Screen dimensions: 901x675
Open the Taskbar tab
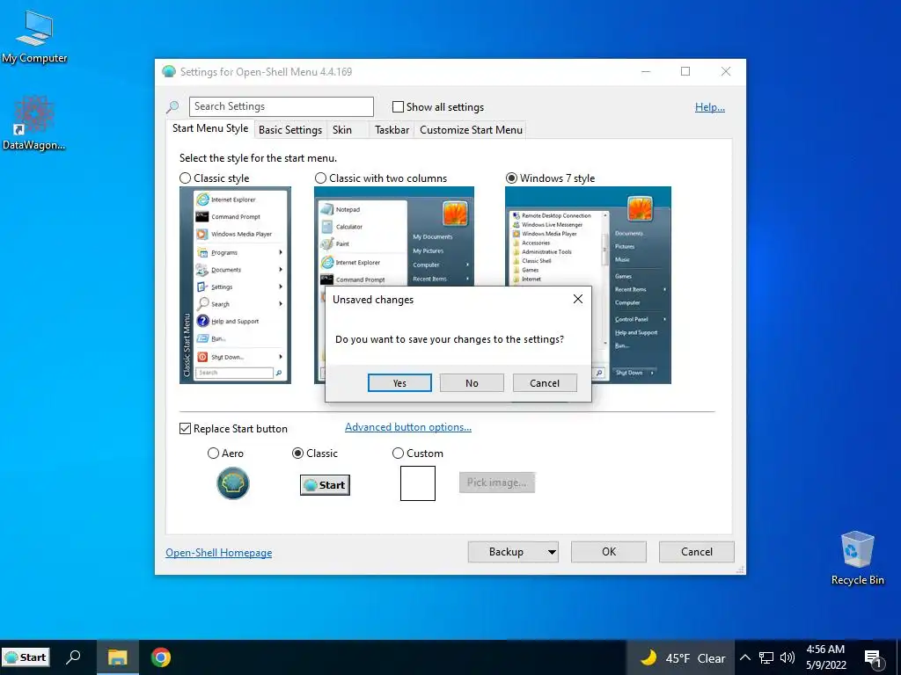tap(392, 130)
